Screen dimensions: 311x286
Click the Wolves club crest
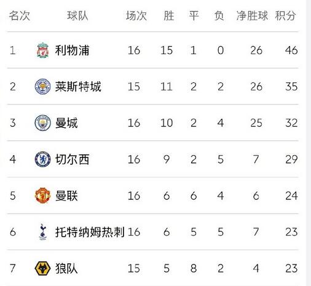42,268
